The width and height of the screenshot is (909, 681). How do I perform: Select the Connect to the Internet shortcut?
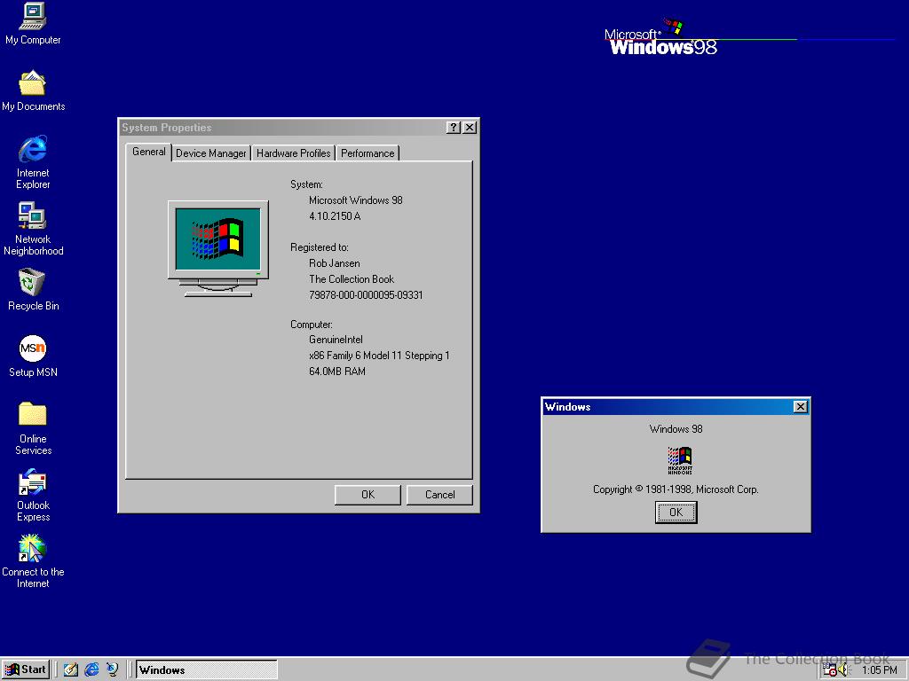tap(33, 560)
